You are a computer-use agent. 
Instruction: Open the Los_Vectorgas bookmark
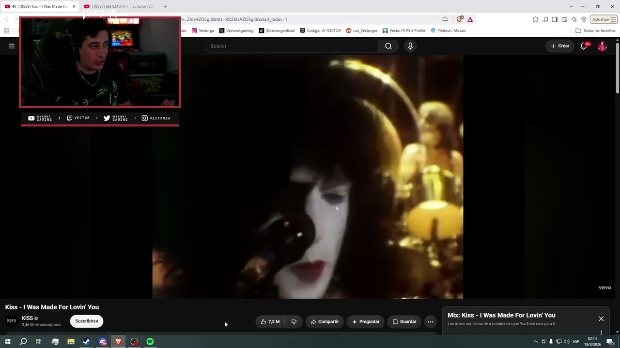(362, 30)
